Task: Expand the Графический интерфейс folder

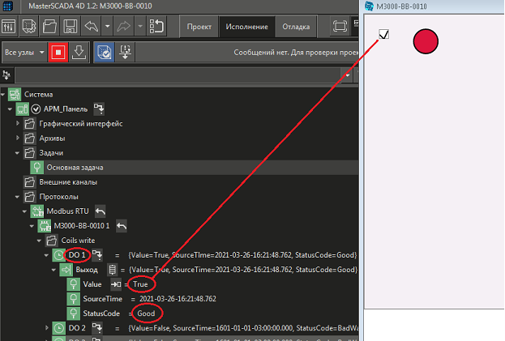Action: coord(19,124)
